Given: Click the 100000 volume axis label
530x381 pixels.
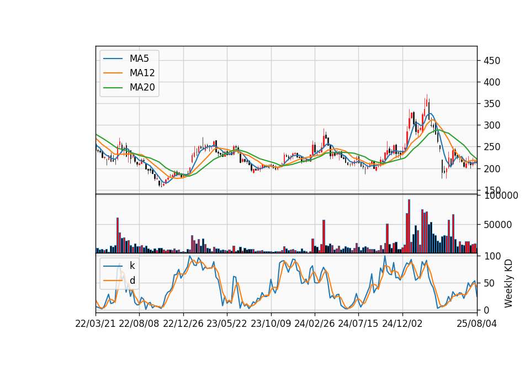Looking at the screenshot, I should 501,195.
